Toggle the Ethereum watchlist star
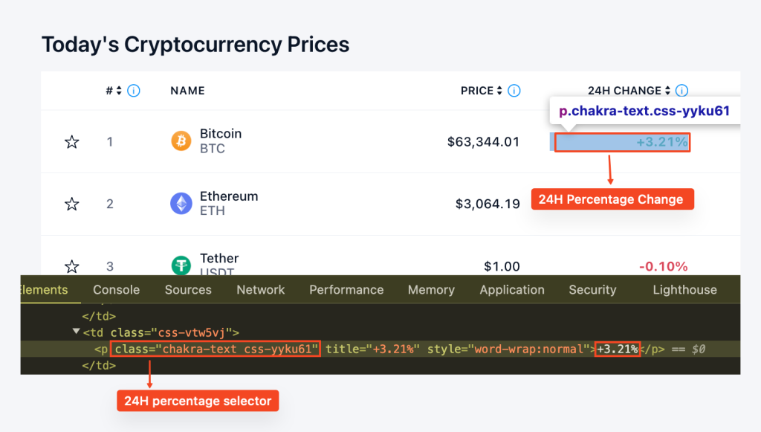 point(72,204)
